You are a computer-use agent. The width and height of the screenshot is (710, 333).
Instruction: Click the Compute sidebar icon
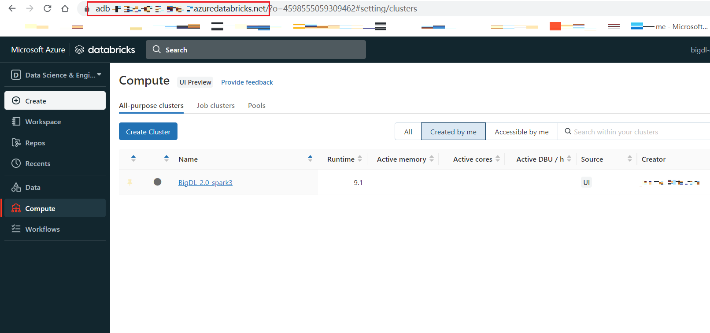16,208
